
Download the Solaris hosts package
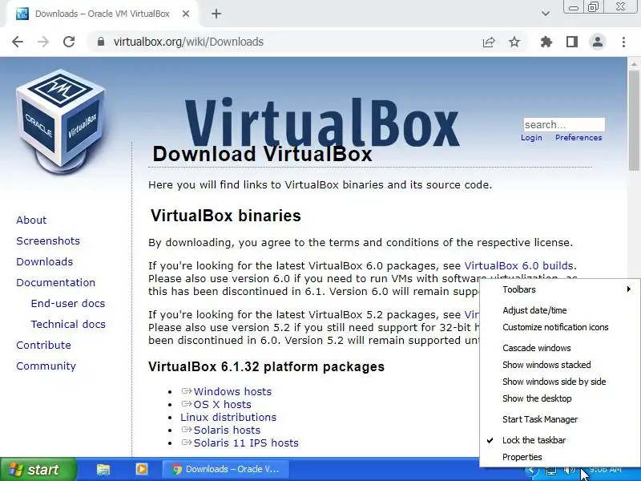[227, 430]
